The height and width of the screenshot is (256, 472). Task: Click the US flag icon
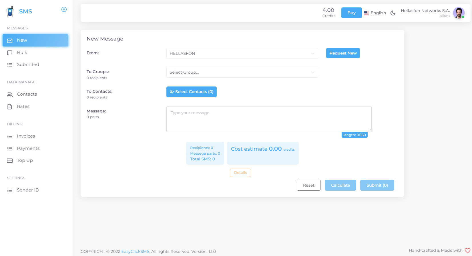pyautogui.click(x=367, y=13)
